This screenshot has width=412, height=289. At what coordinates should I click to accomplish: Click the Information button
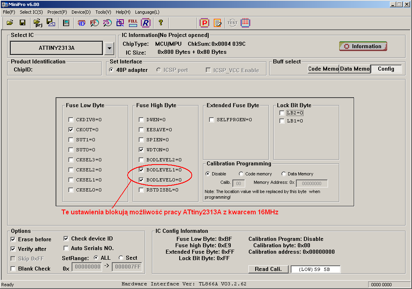coord(363,46)
